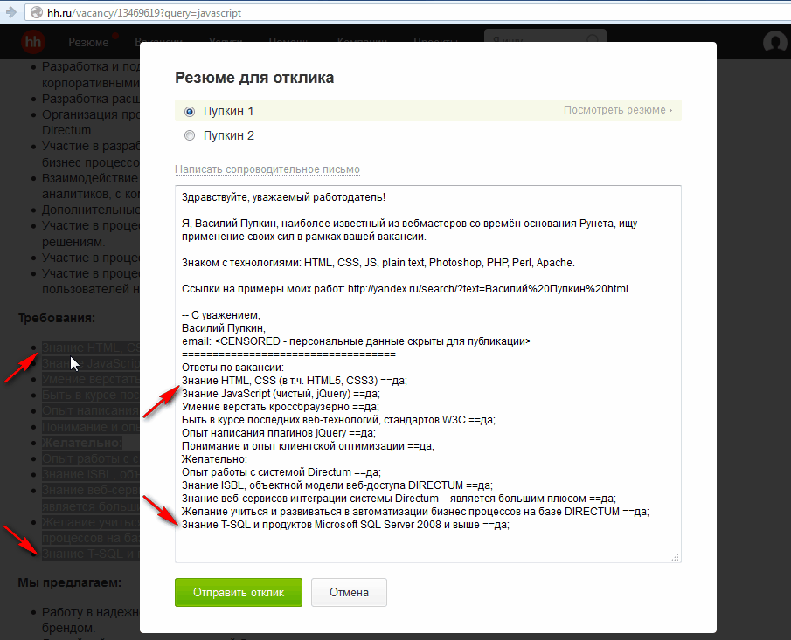Click the hh logo icon

33,41
